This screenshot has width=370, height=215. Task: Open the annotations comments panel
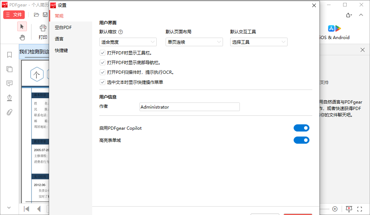(9, 83)
